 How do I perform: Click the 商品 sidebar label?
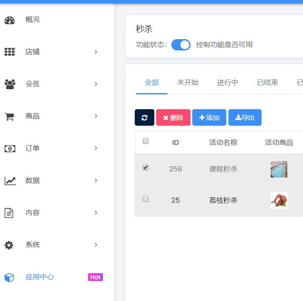(32, 116)
